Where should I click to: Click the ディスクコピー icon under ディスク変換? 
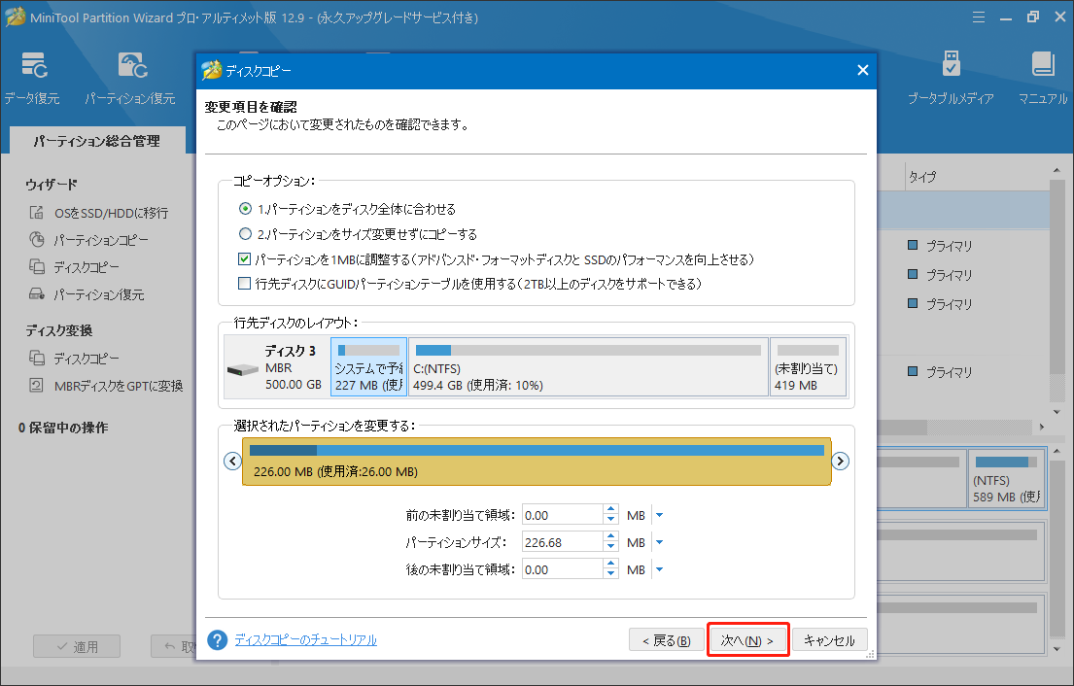tap(36, 358)
